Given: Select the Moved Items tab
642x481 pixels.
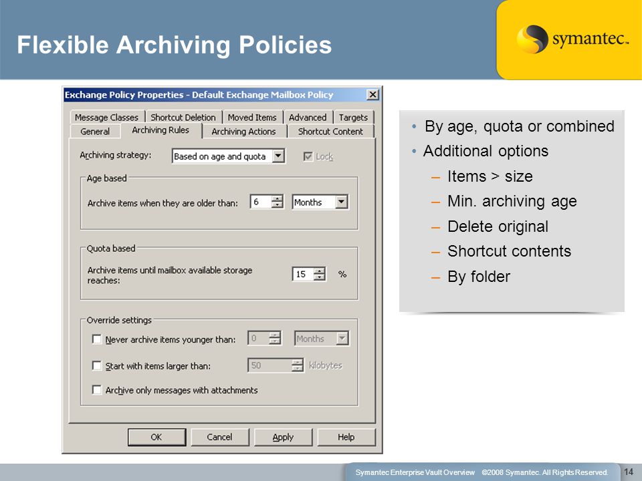Looking at the screenshot, I should (252, 118).
